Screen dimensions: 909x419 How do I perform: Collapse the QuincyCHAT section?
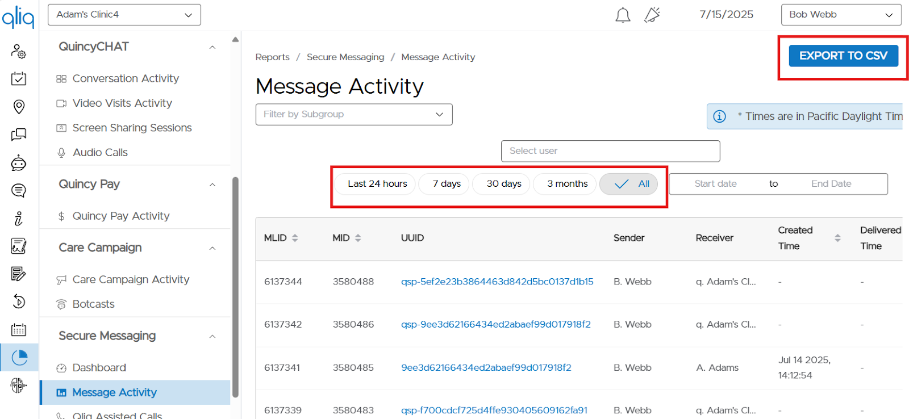click(212, 47)
